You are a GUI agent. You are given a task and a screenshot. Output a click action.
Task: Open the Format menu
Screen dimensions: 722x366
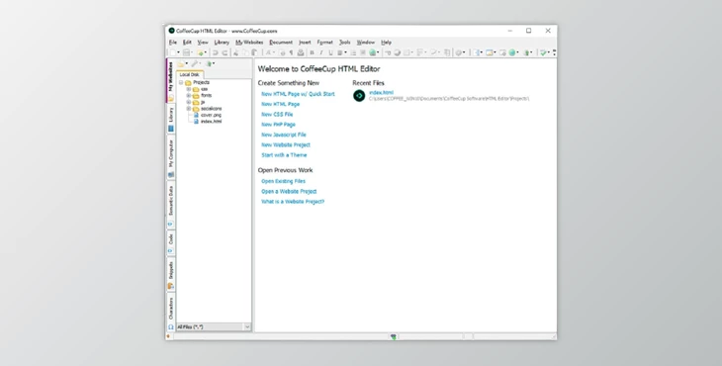pyautogui.click(x=324, y=43)
